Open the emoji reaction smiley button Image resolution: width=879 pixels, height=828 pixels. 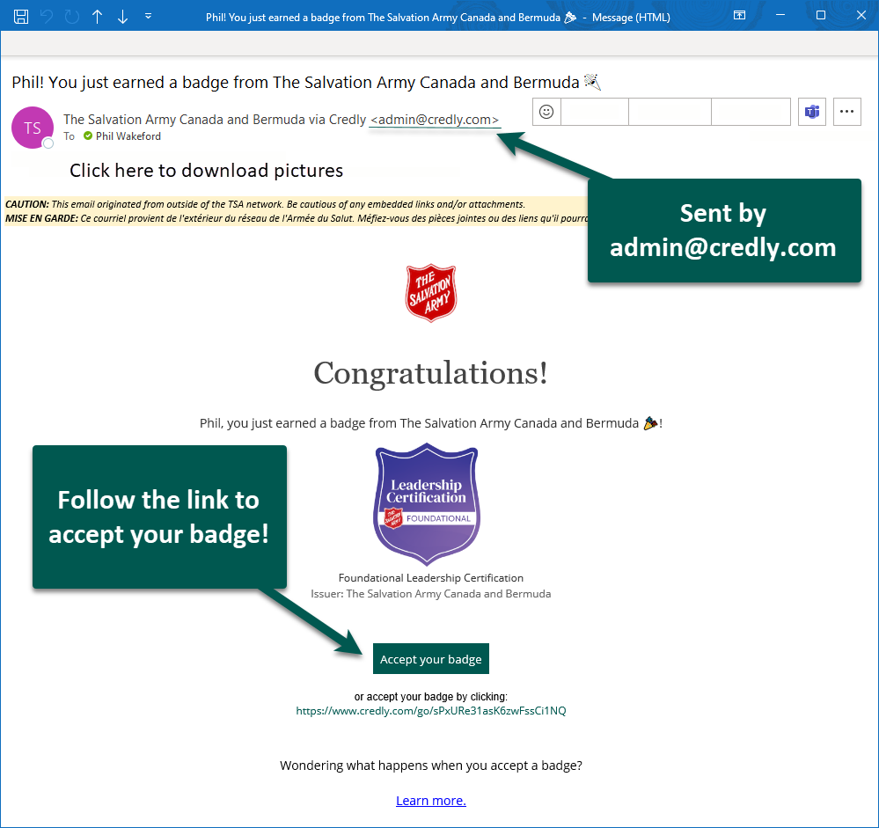click(x=546, y=112)
